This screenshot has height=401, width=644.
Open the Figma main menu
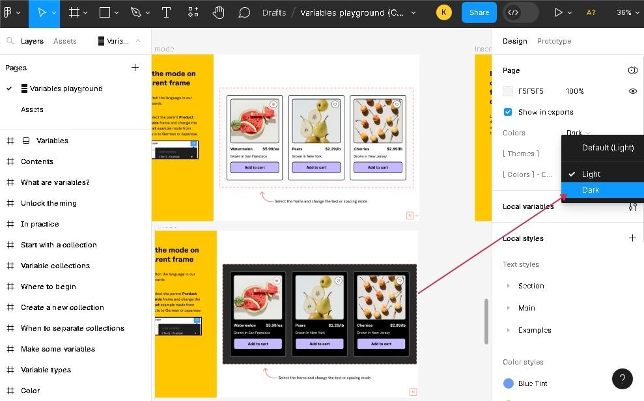pos(11,12)
